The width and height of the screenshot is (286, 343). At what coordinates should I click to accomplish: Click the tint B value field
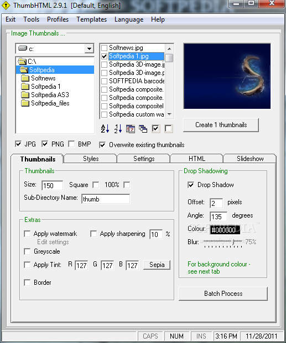[x=132, y=265]
